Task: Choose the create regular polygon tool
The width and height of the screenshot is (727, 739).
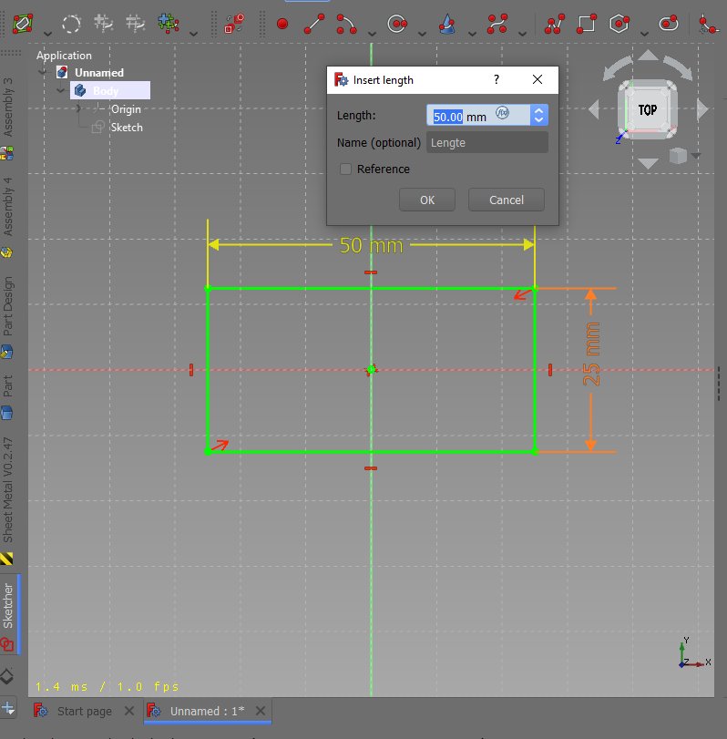Action: [619, 23]
